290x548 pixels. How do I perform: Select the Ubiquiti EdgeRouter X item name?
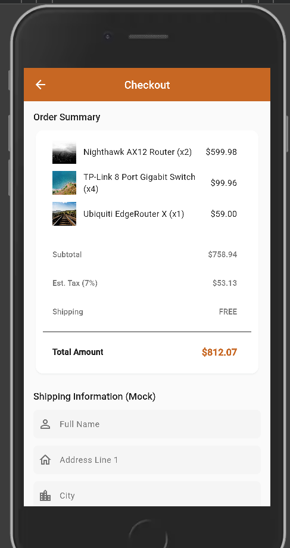pos(133,213)
